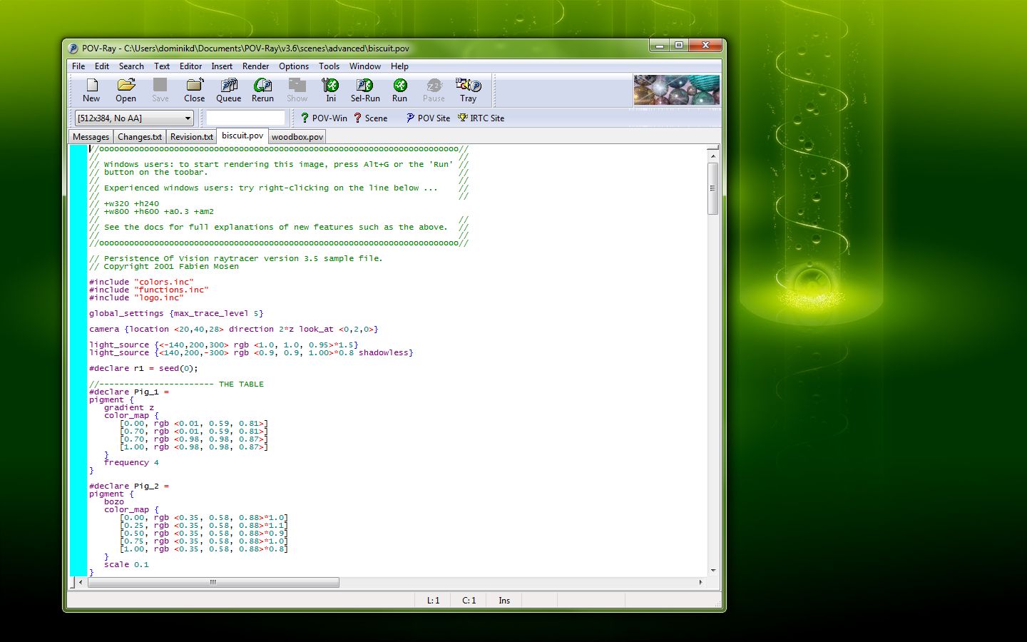This screenshot has height=642, width=1027.
Task: Visit the IRTC Site link
Action: [481, 118]
